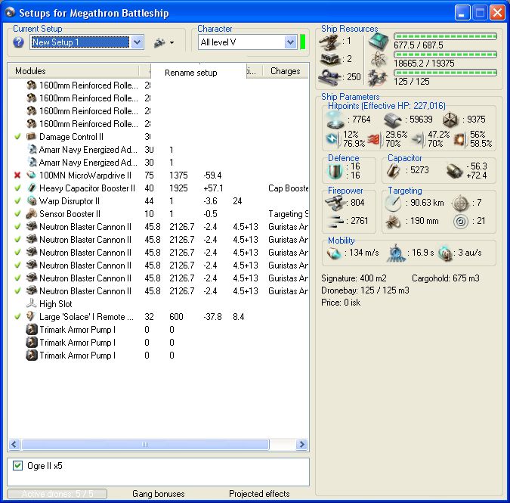Toggle first Neutron Blaster Cannon II checkmark
The image size is (510, 503).
point(17,227)
